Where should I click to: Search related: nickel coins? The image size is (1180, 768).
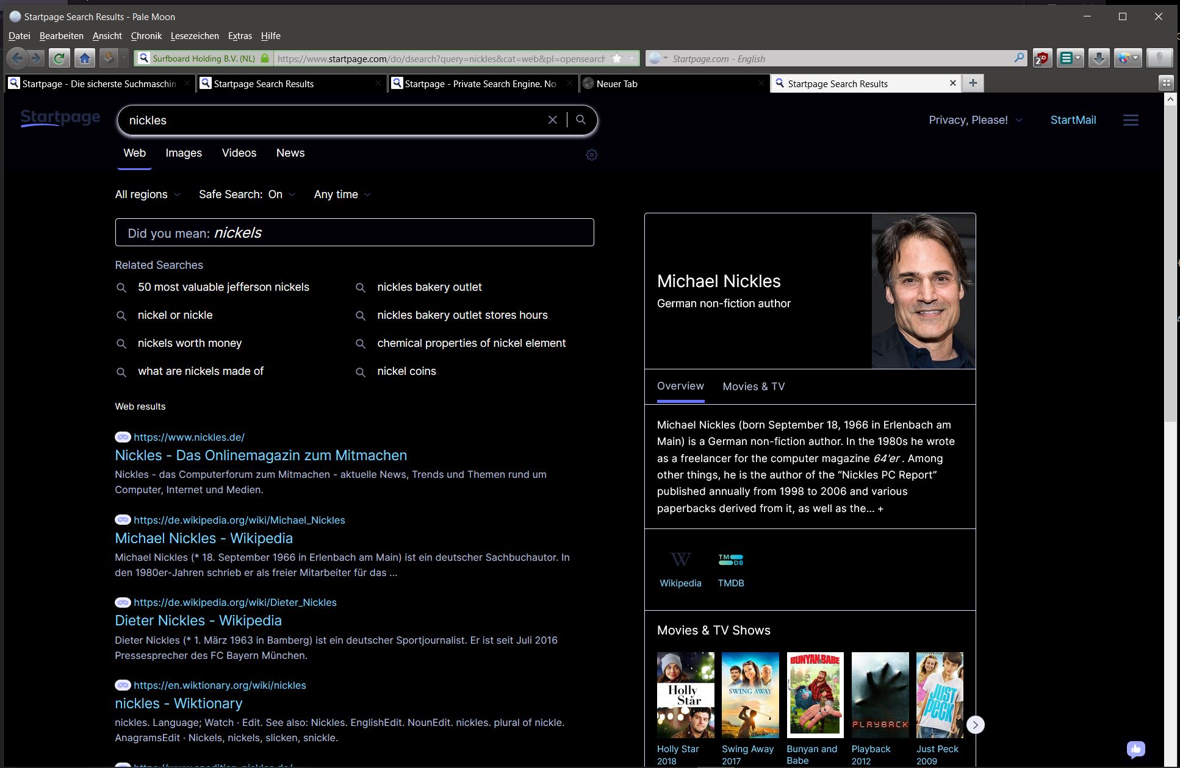(406, 371)
